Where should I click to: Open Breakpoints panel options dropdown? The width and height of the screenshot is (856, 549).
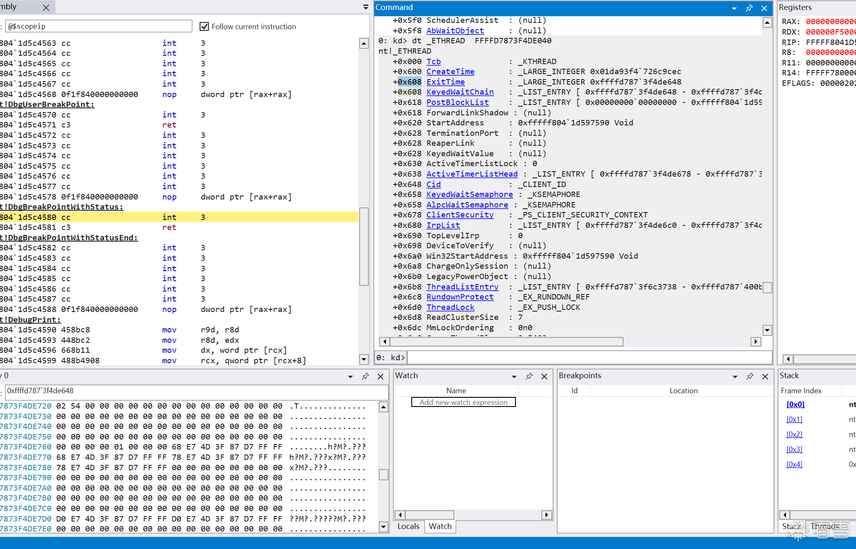(735, 376)
